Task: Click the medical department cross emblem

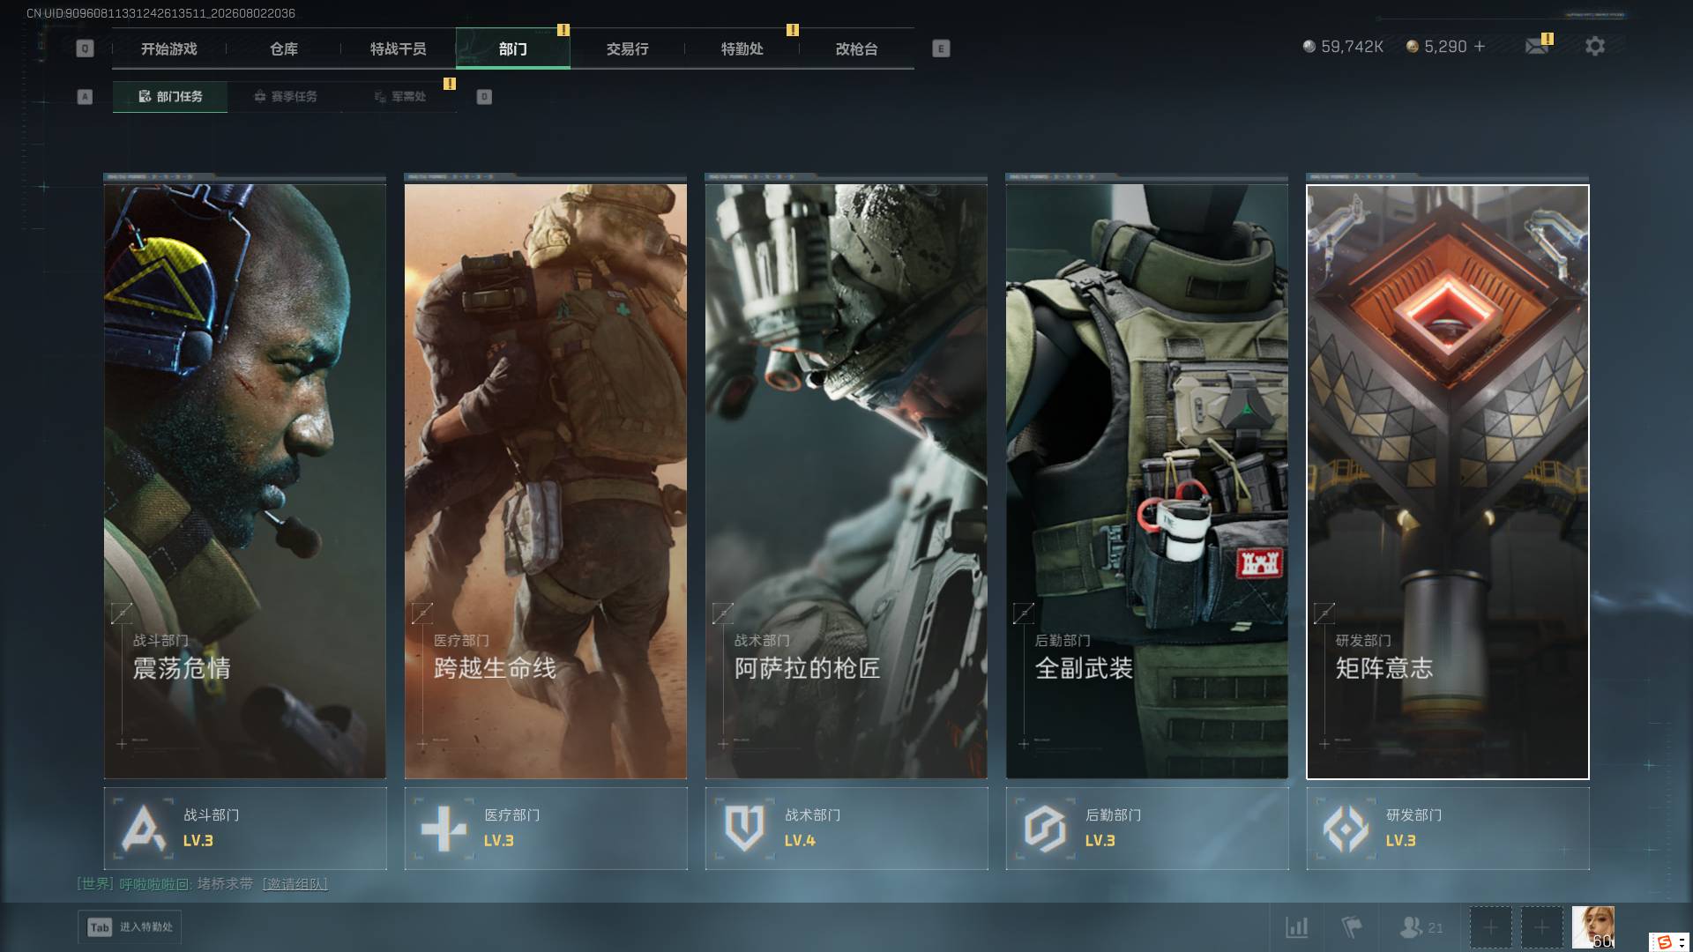Action: [x=444, y=829]
